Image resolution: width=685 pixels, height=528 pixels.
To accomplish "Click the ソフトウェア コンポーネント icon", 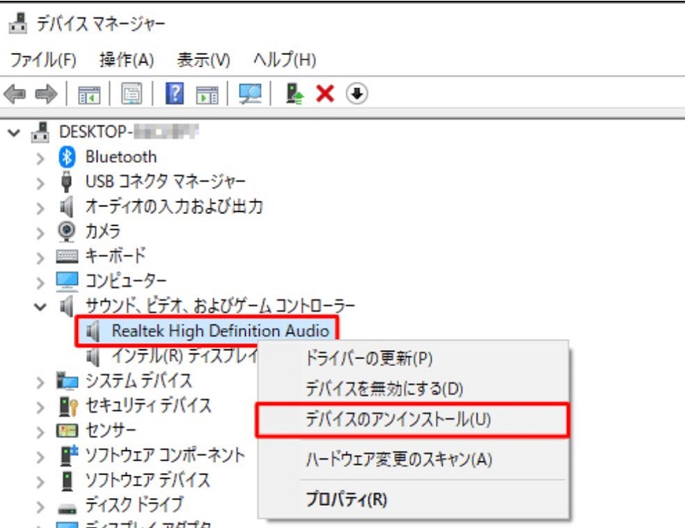I will click(68, 455).
